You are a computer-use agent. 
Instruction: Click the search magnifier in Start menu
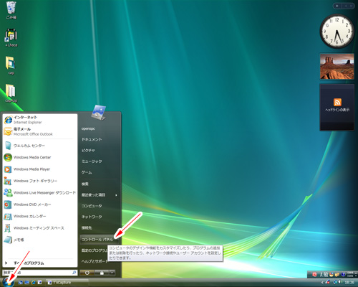[x=74, y=273]
